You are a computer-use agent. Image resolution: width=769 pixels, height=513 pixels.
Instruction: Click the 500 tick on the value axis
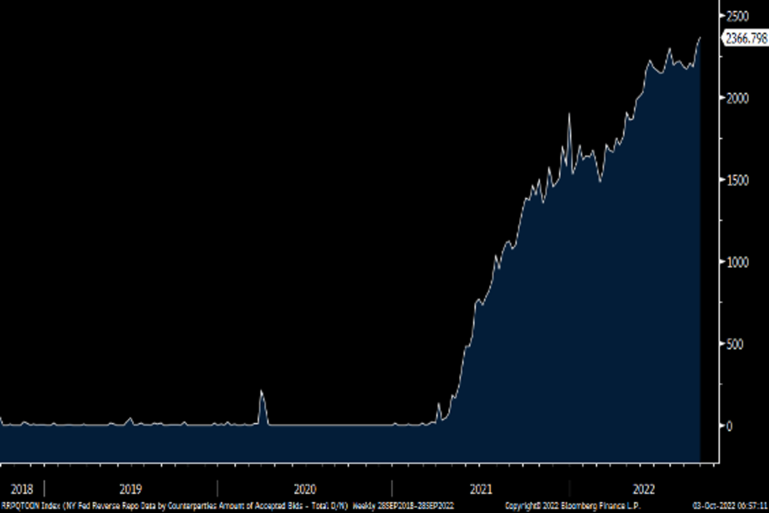[733, 344]
